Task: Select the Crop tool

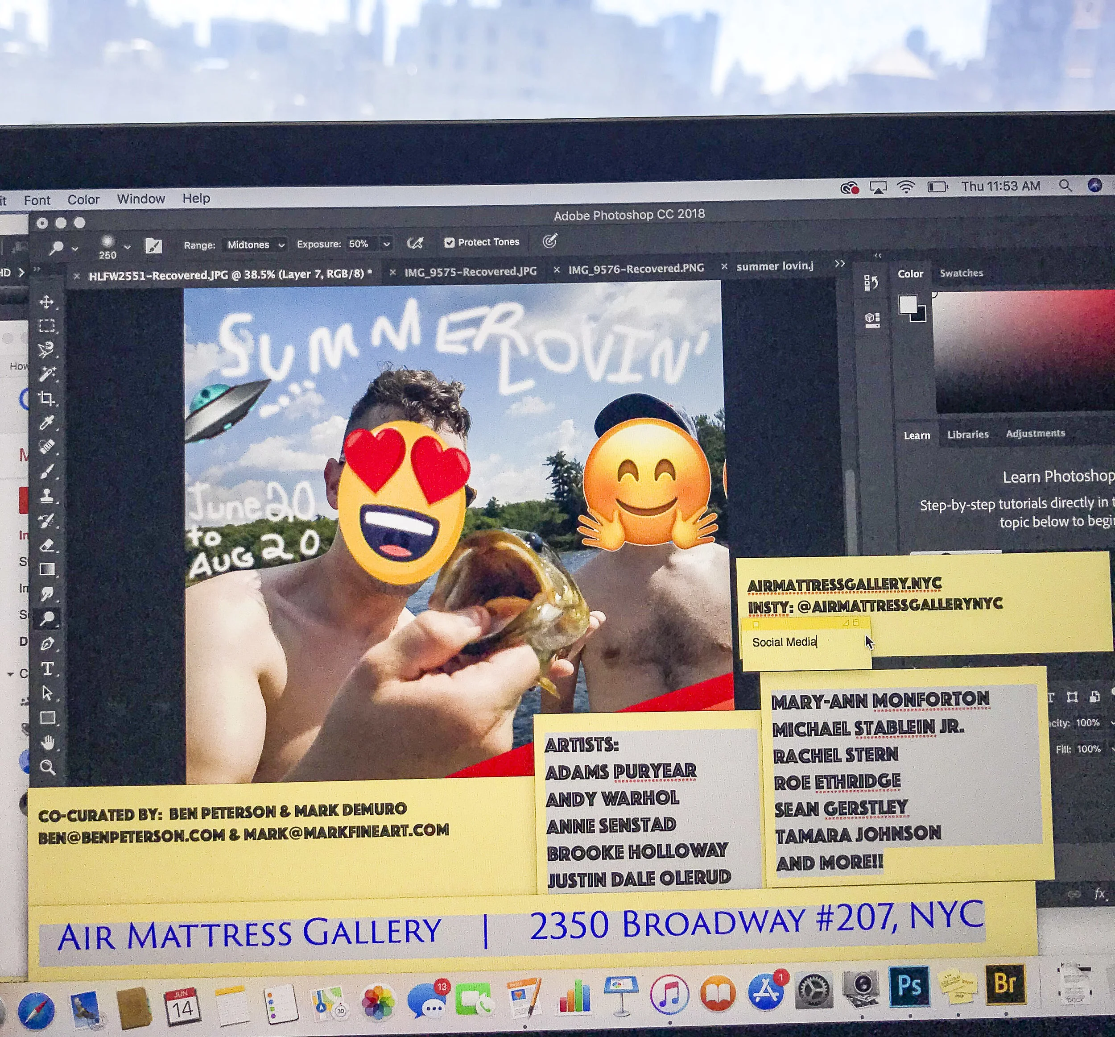Action: [46, 398]
